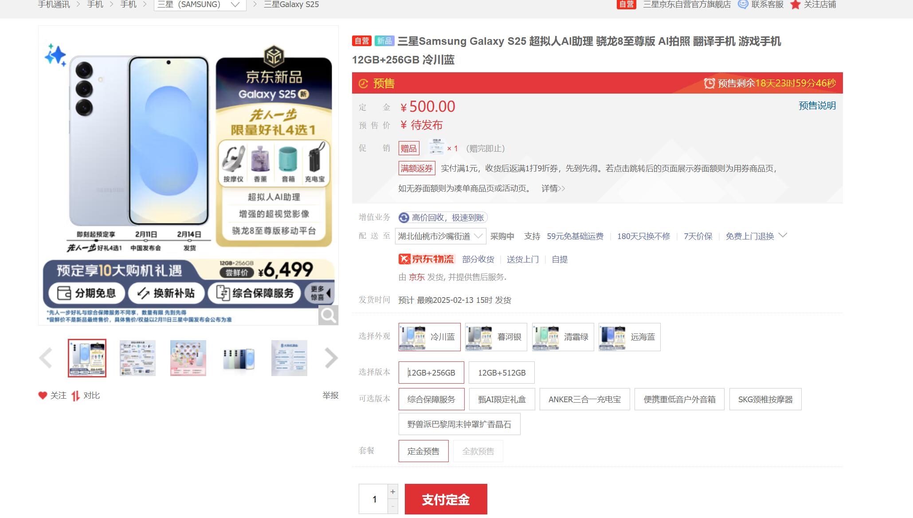Increase quantity with the plus stepper
913x518 pixels.
tap(392, 491)
